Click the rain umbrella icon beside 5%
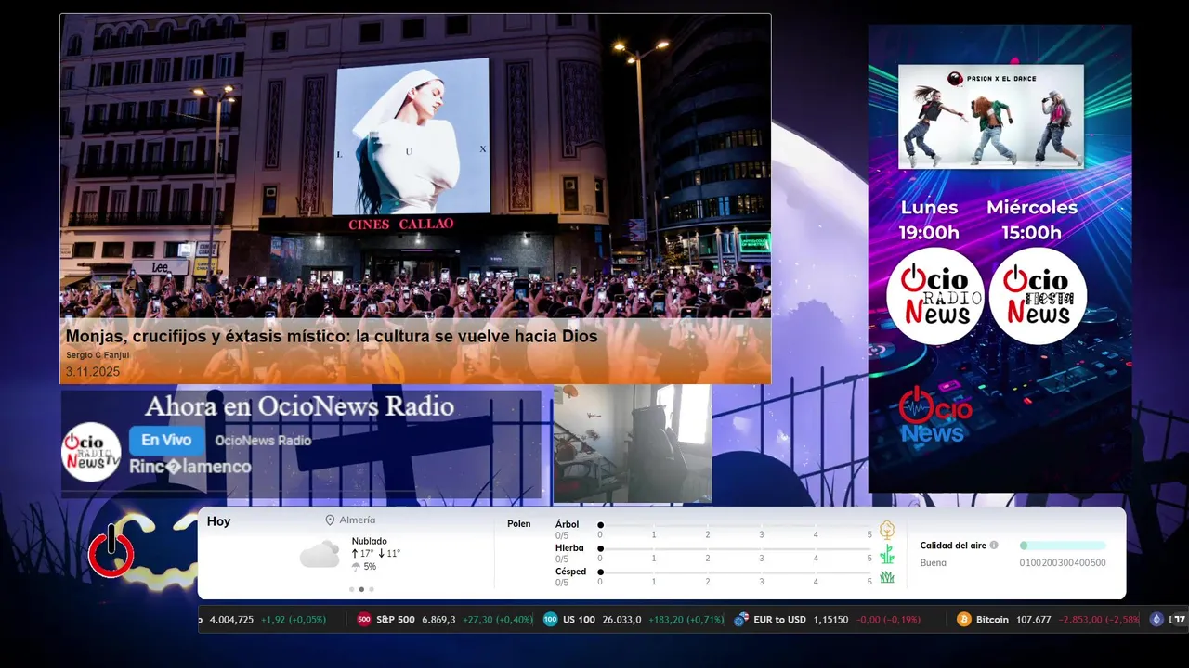The height and width of the screenshot is (668, 1189). tap(356, 567)
